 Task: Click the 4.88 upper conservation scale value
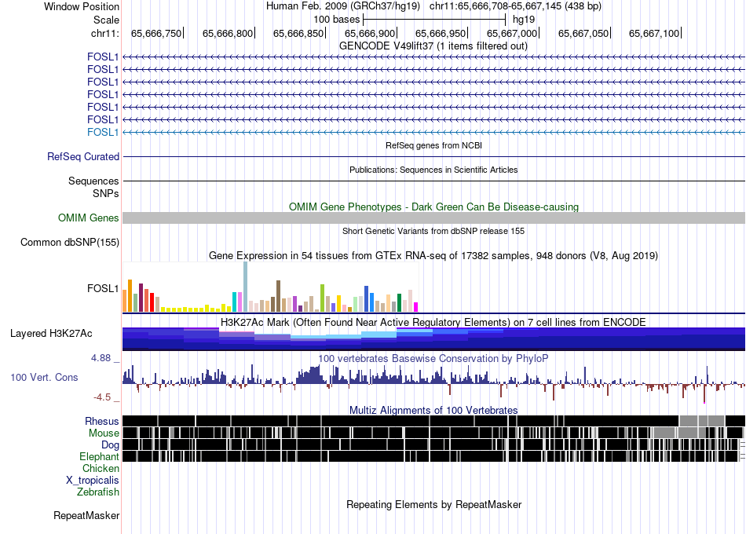101,358
